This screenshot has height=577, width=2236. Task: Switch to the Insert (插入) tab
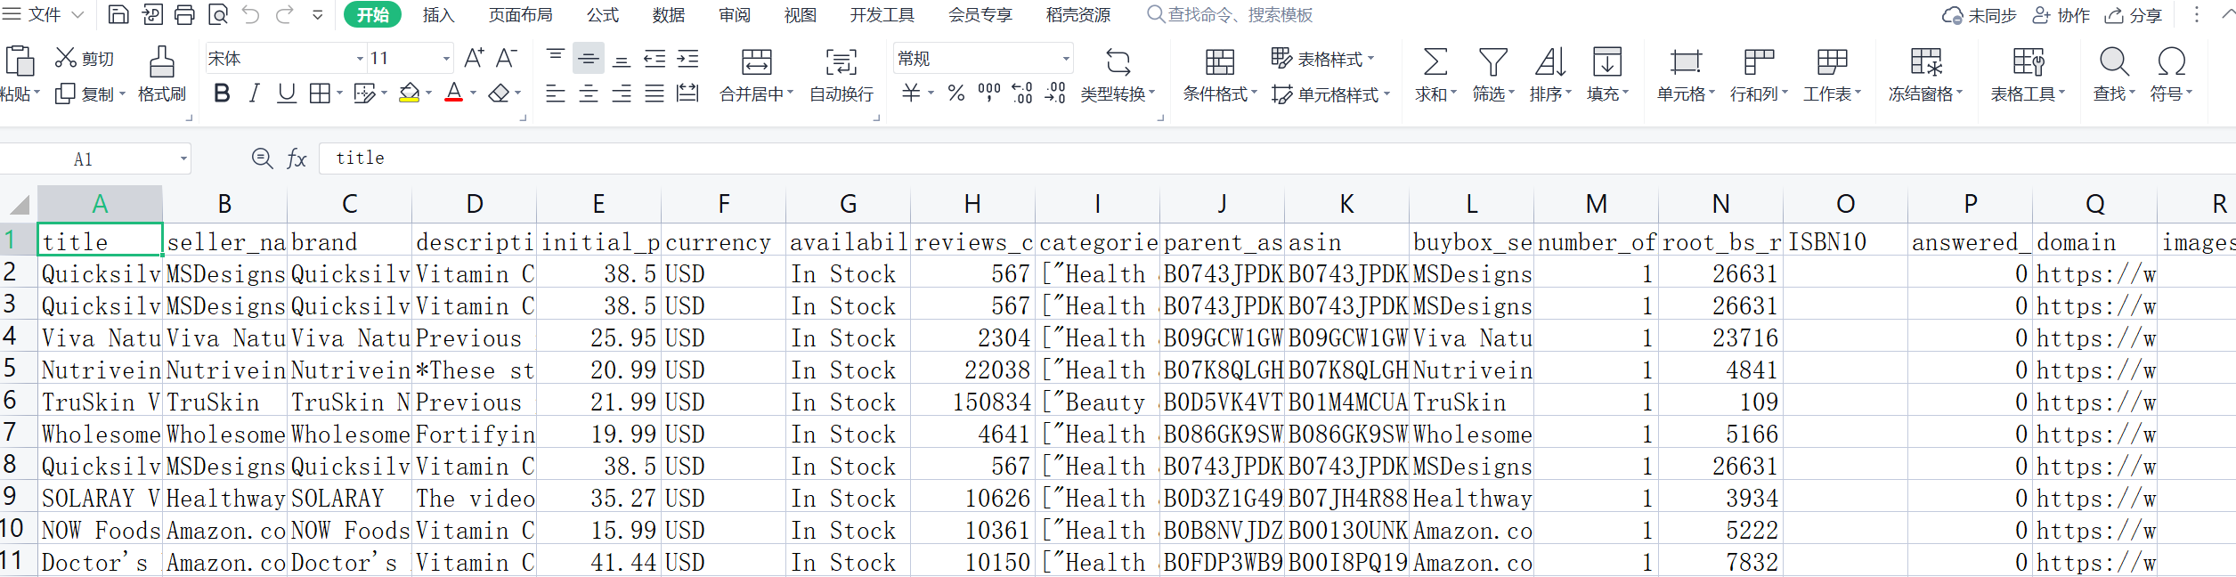click(438, 14)
